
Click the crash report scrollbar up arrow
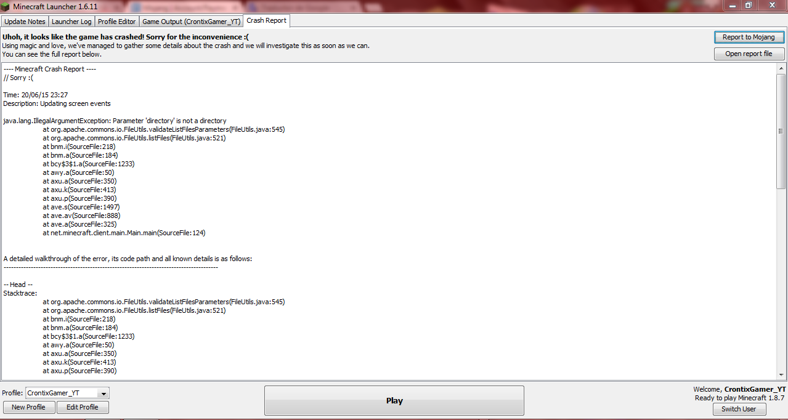pos(781,68)
